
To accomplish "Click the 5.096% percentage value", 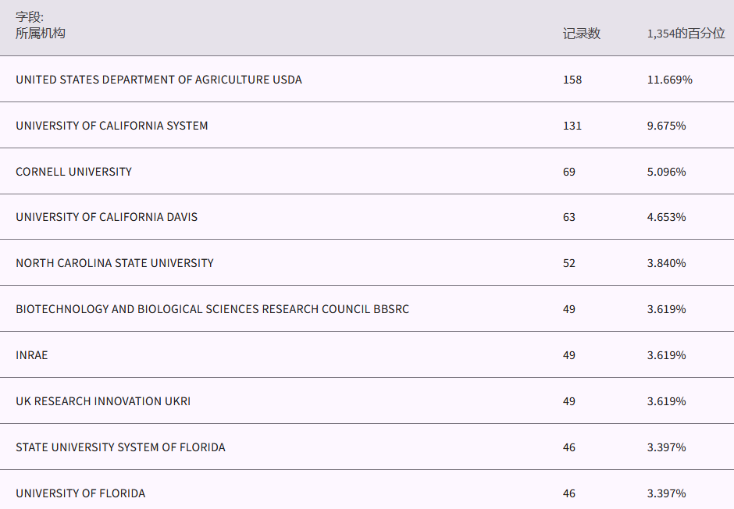I will (666, 172).
